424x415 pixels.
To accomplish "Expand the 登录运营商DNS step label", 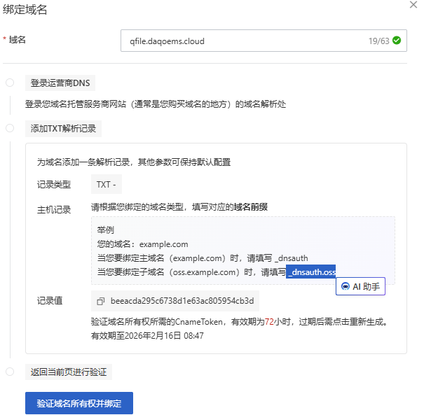I will pos(60,83).
